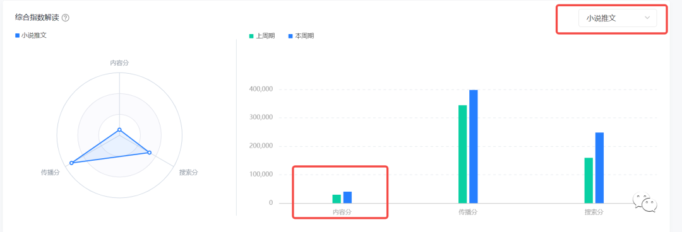
Task: Click the green 内容分 bar
Action: (x=337, y=199)
